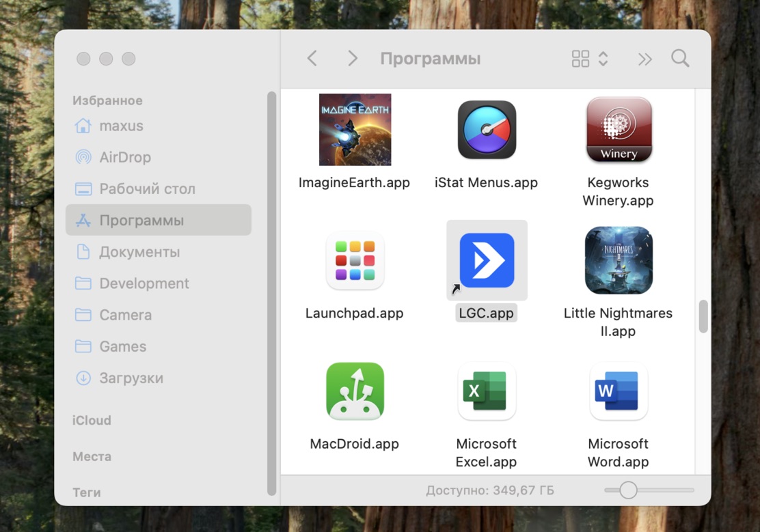Click the MacDroid.app file name
Viewport: 760px width, 532px height.
354,444
